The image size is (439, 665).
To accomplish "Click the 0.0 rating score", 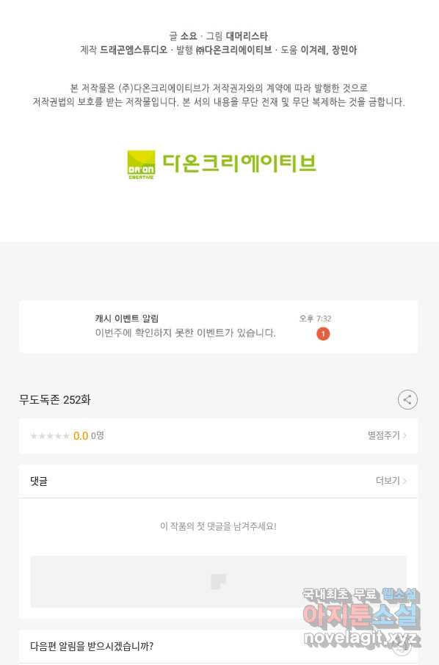I will tap(81, 436).
